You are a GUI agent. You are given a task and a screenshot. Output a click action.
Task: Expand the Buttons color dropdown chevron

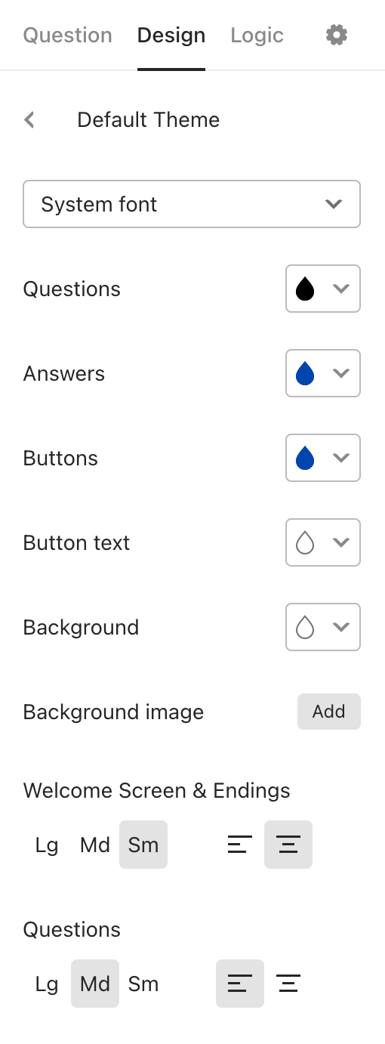click(x=341, y=458)
